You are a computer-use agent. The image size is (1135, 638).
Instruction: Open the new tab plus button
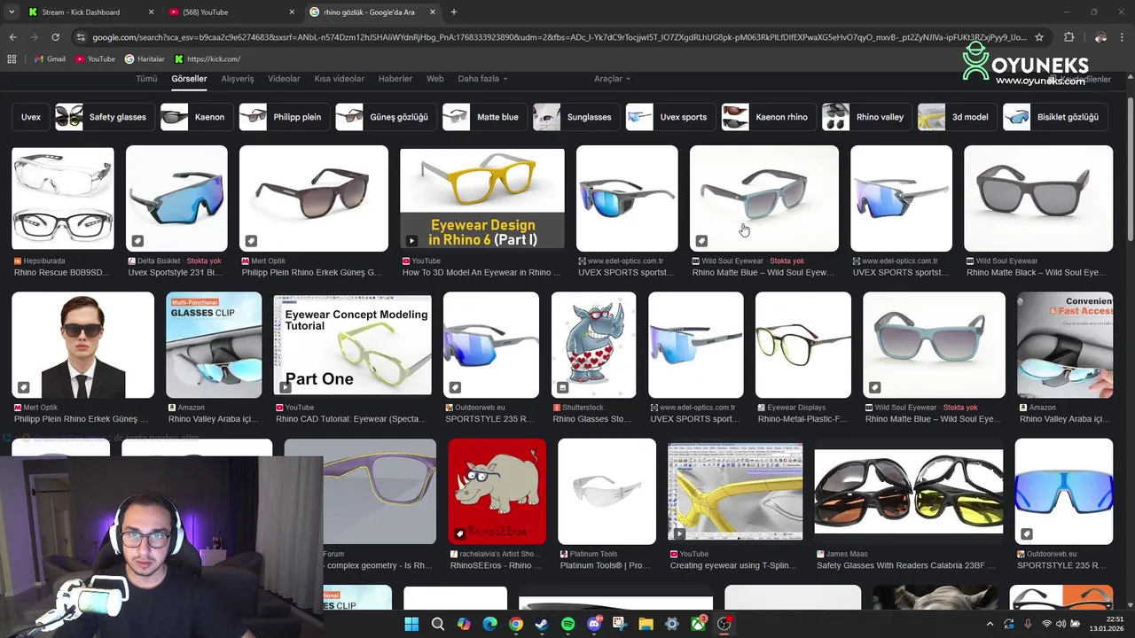click(x=454, y=12)
